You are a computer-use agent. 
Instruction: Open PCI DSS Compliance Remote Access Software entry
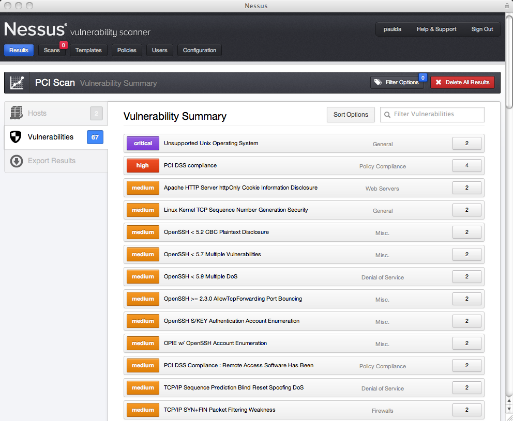[304, 365]
